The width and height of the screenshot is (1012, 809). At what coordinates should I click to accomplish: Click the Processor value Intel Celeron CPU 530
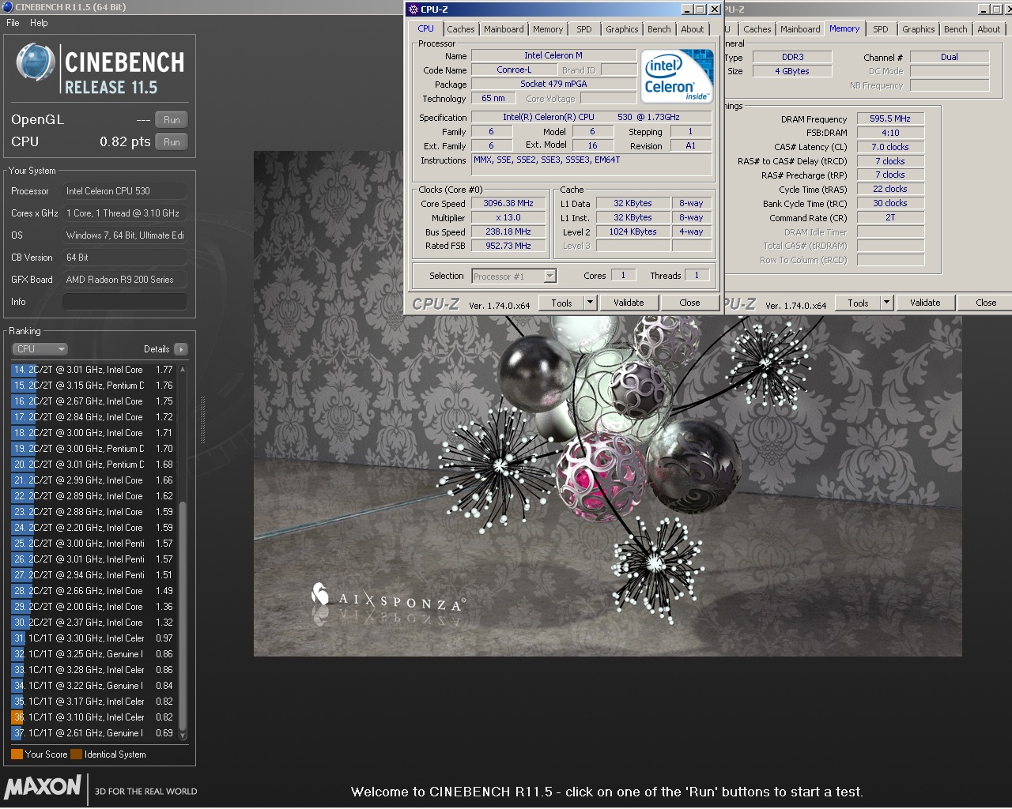(x=125, y=191)
